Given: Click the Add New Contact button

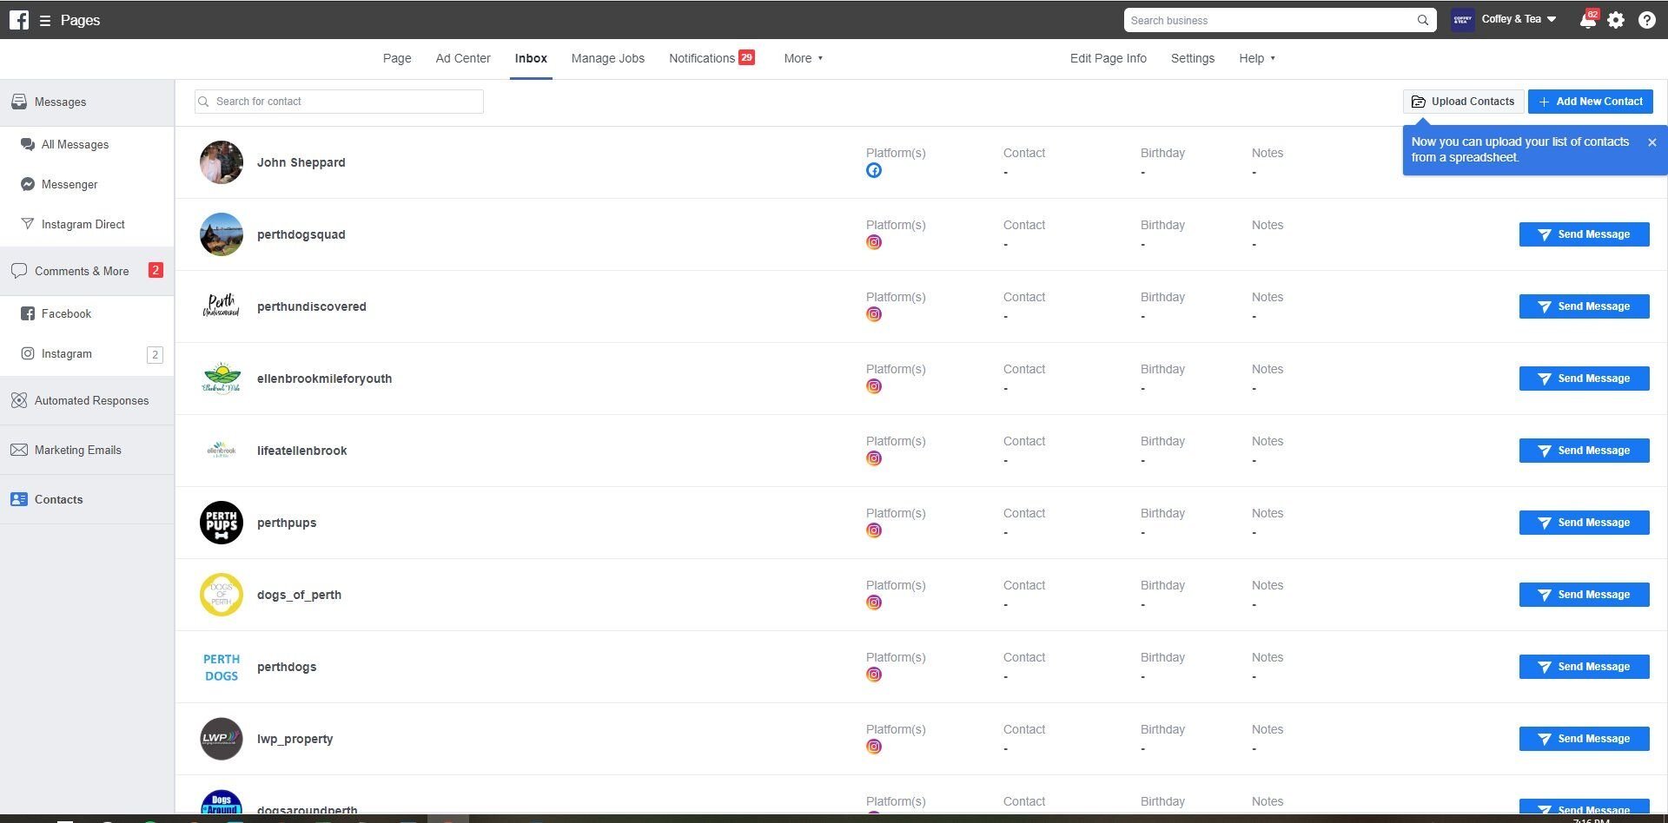Looking at the screenshot, I should tap(1590, 102).
